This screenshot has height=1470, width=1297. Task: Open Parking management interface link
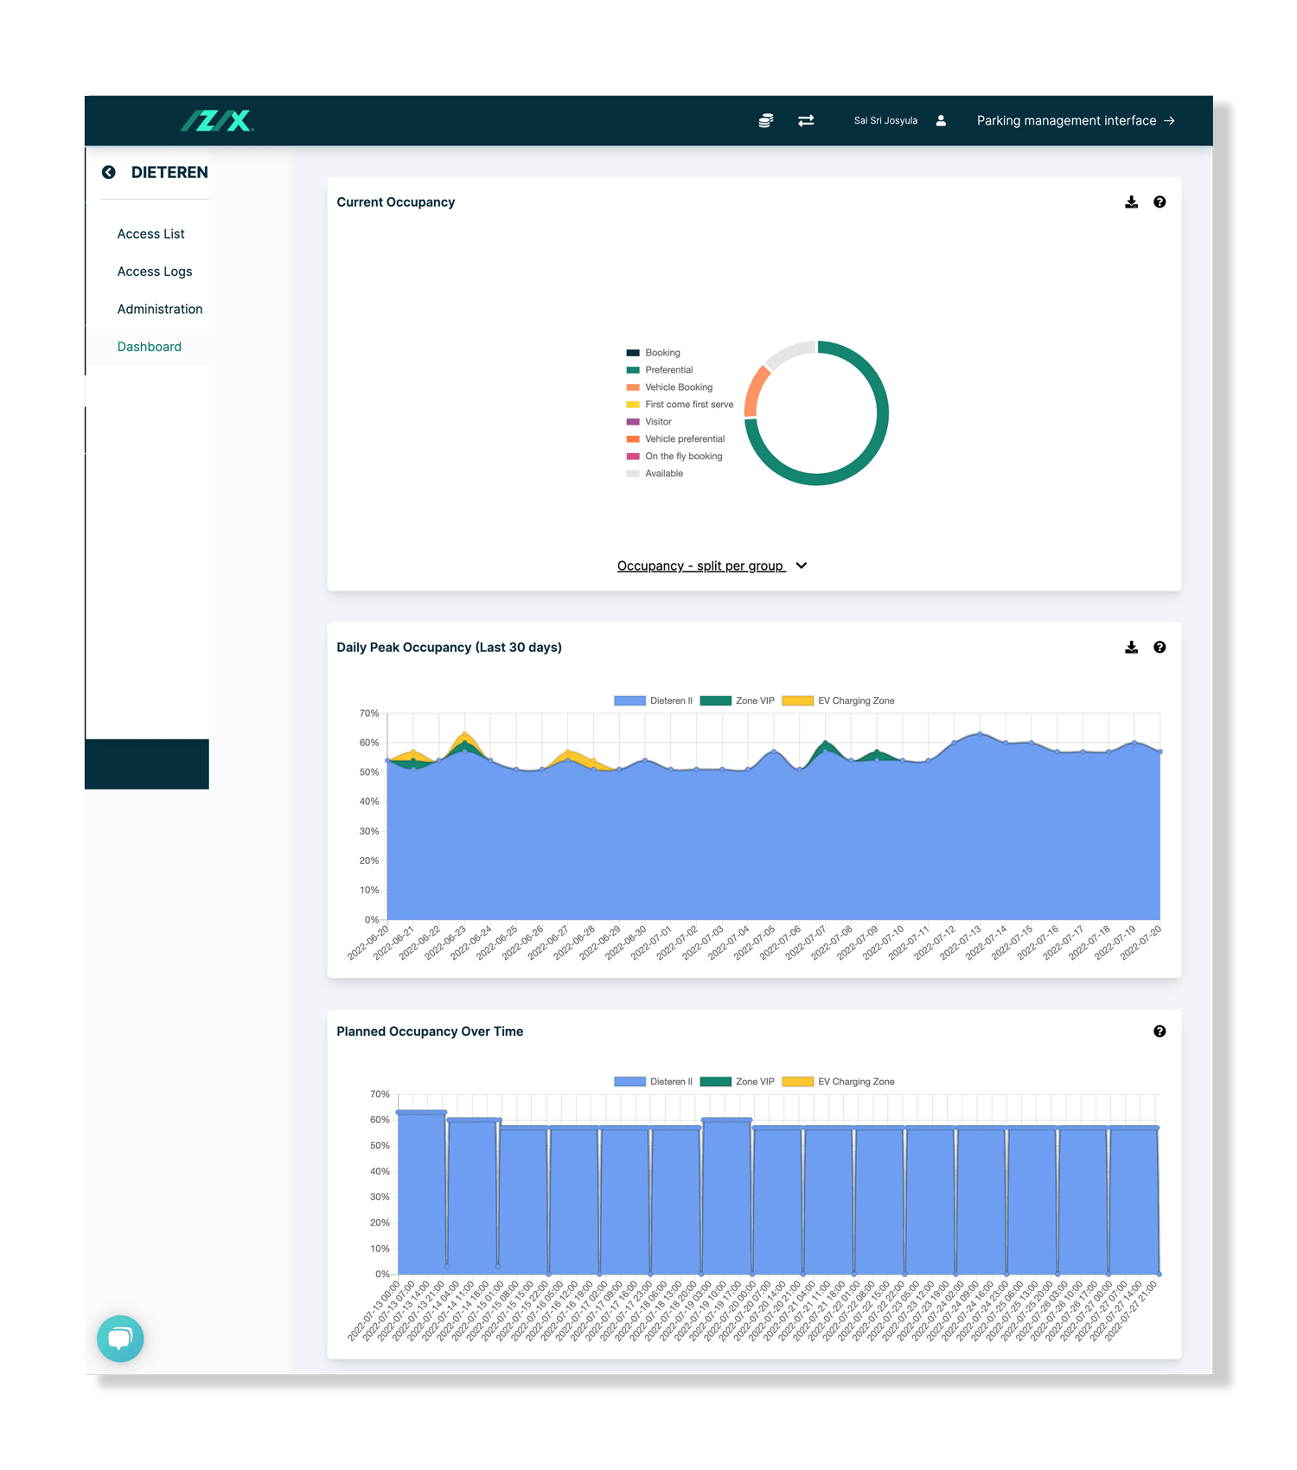coord(1075,121)
